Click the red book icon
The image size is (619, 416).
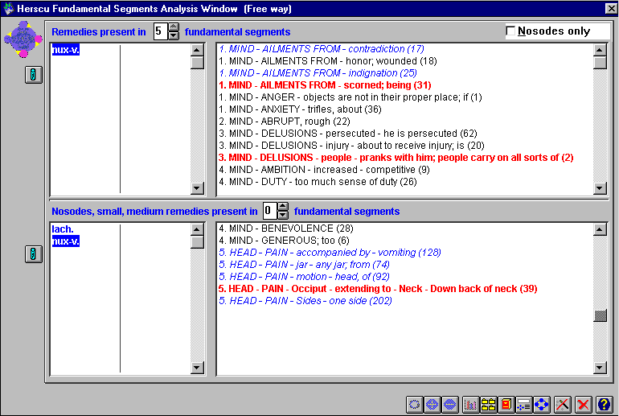[506, 405]
